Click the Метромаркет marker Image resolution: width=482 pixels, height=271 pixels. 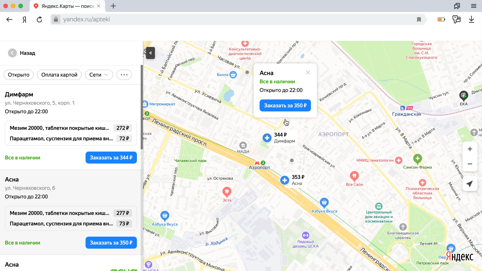tap(145, 104)
